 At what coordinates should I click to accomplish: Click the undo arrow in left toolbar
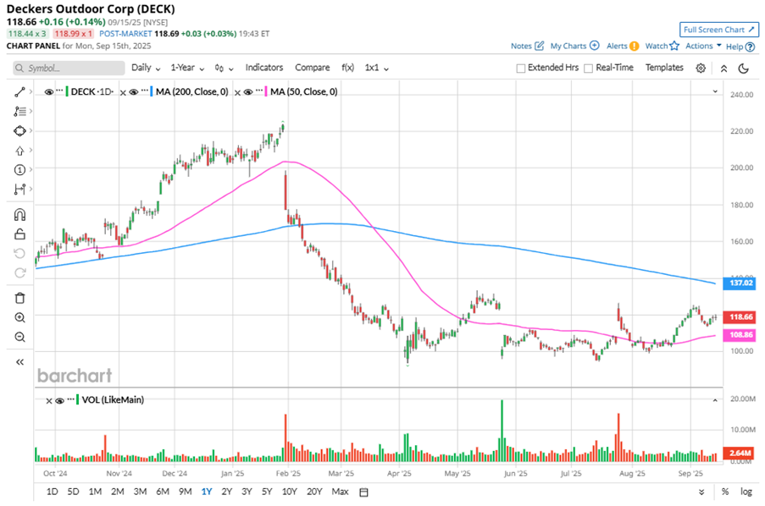tap(19, 254)
